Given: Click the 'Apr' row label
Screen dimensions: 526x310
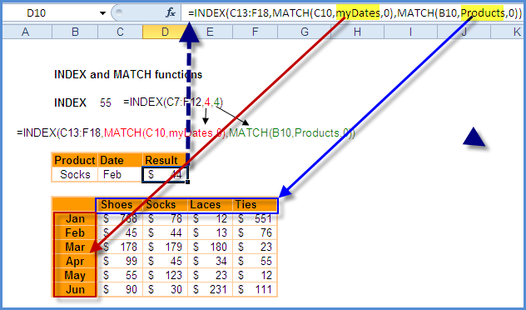Looking at the screenshot, I should point(75,261).
